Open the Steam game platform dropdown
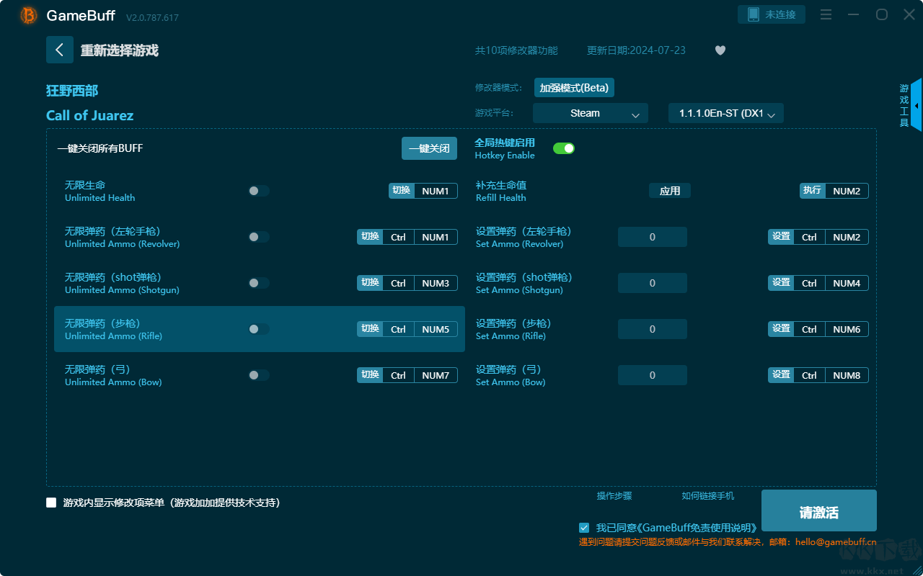 (x=590, y=113)
